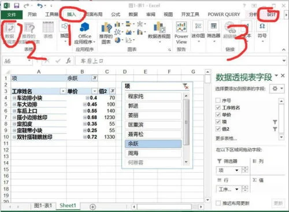This screenshot has height=212, width=289.
Task: Click the Name Box showing A6
Action: pyautogui.click(x=17, y=61)
